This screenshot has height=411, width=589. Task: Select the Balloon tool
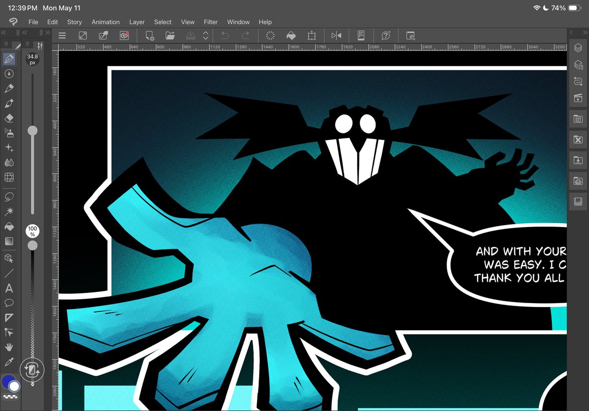pyautogui.click(x=9, y=303)
